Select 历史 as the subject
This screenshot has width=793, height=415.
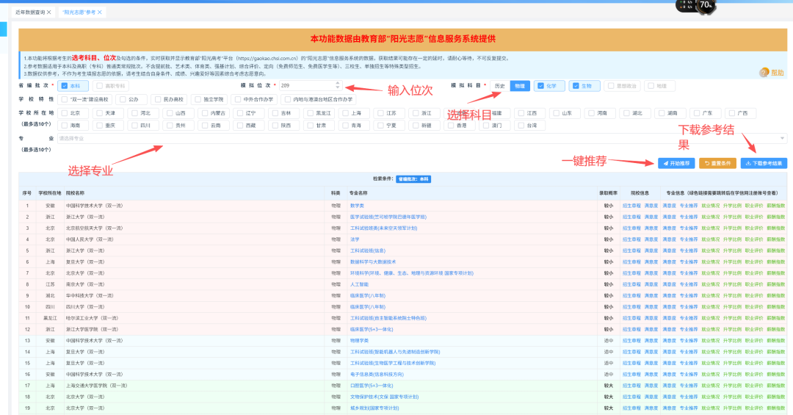(500, 86)
